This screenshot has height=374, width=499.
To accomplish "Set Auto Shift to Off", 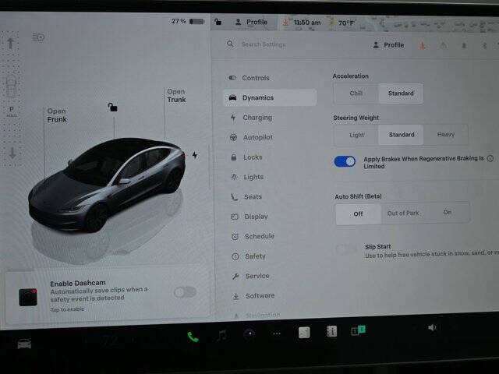I will [358, 214].
